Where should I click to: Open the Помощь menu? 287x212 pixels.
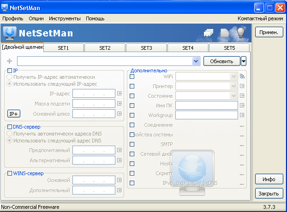coord(95,18)
